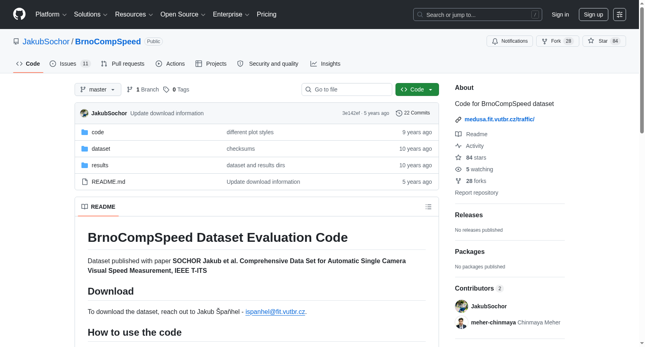Click the 3e142ef commit hash
This screenshot has width=645, height=347.
[351, 113]
